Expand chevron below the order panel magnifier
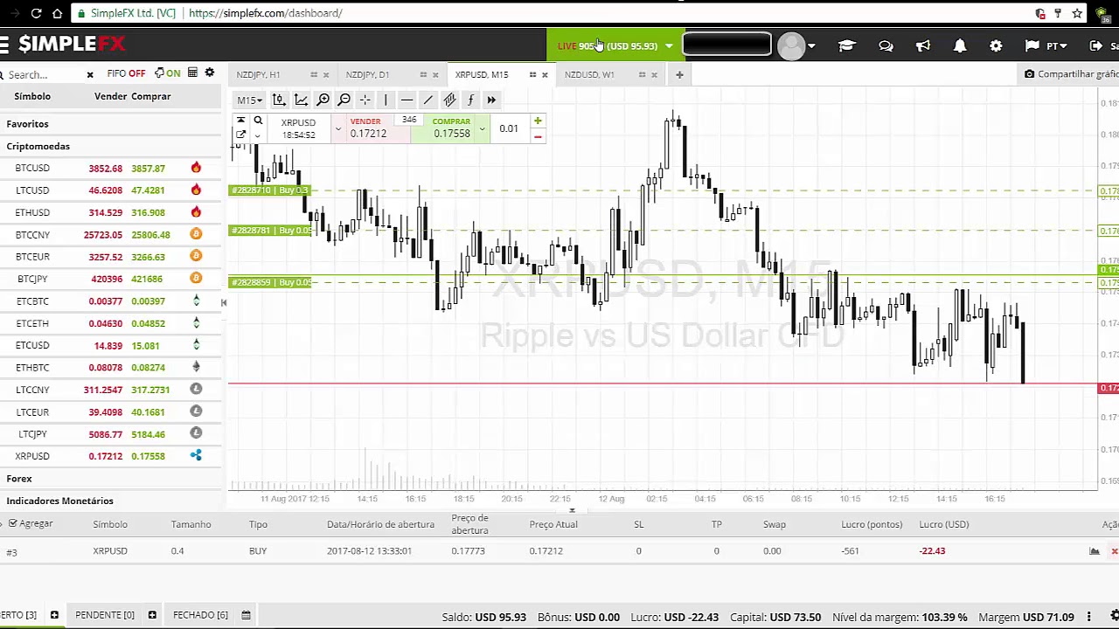Screen dimensions: 1119x629 click(x=257, y=135)
